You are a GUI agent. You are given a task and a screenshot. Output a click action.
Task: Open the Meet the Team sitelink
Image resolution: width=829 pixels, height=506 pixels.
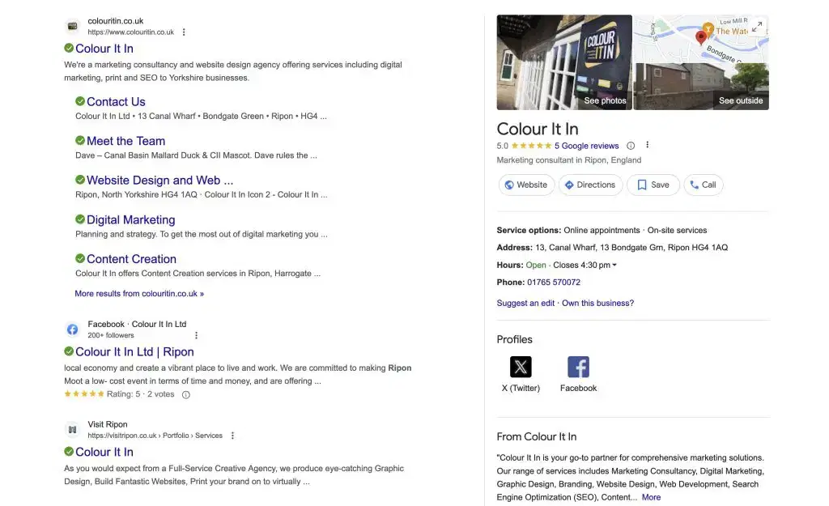coord(125,141)
